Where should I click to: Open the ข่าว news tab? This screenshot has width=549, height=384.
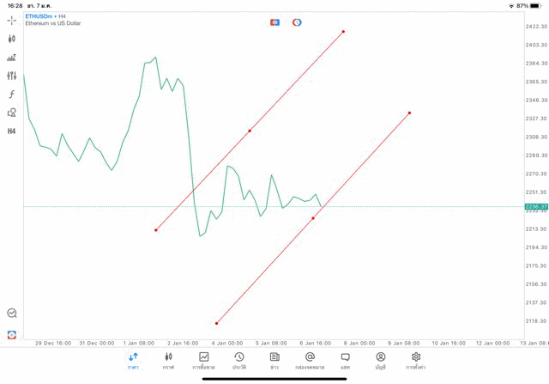274,360
